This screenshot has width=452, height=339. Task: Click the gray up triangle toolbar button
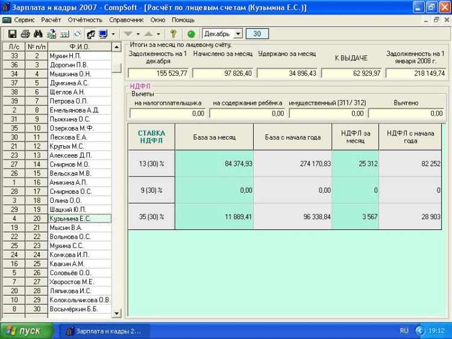(x=148, y=34)
